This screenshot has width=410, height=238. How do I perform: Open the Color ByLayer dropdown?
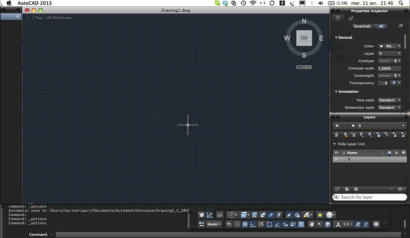pyautogui.click(x=389, y=46)
